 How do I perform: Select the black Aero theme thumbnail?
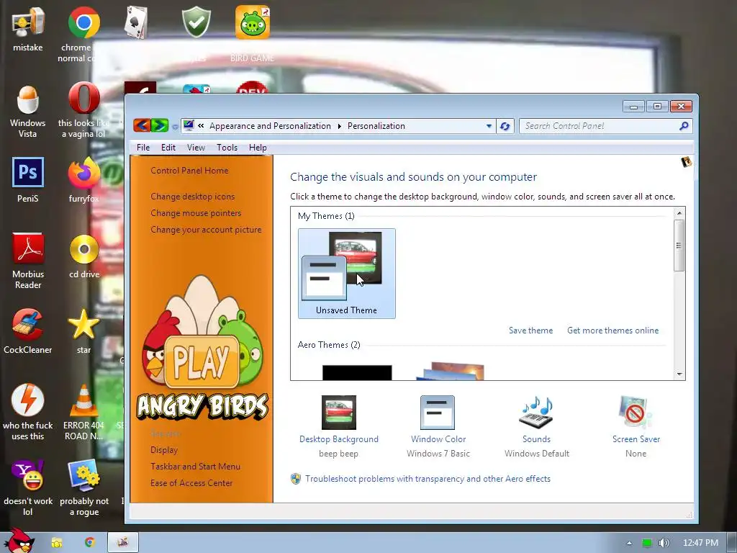coord(357,372)
